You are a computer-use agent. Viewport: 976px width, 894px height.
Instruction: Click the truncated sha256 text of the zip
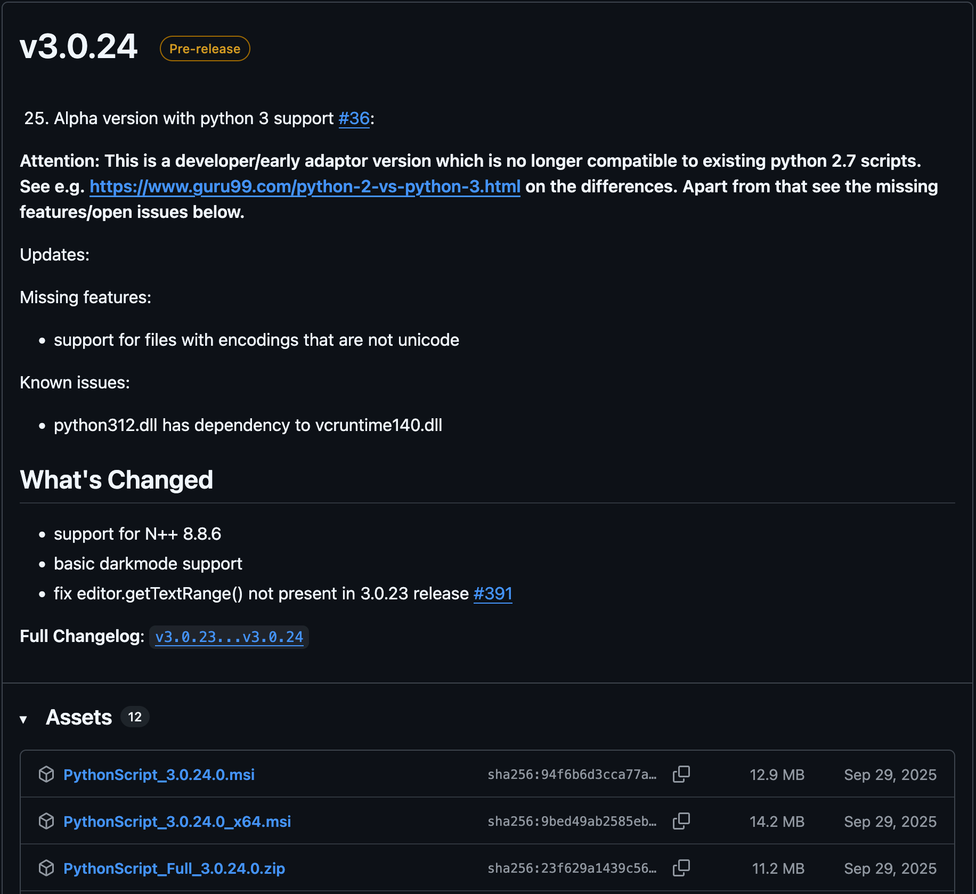click(x=571, y=868)
